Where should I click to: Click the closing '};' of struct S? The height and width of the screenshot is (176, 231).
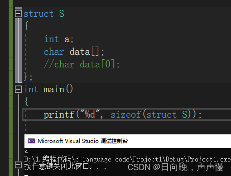click(x=28, y=76)
